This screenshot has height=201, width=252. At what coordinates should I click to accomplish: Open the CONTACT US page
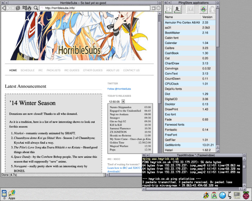click(x=131, y=70)
